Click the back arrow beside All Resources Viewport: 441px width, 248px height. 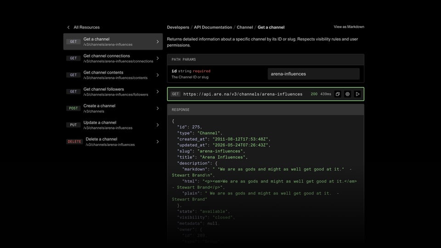point(68,27)
